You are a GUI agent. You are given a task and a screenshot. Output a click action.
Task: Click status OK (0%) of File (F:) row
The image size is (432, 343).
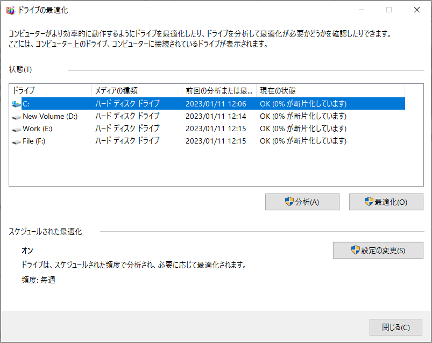(x=303, y=141)
